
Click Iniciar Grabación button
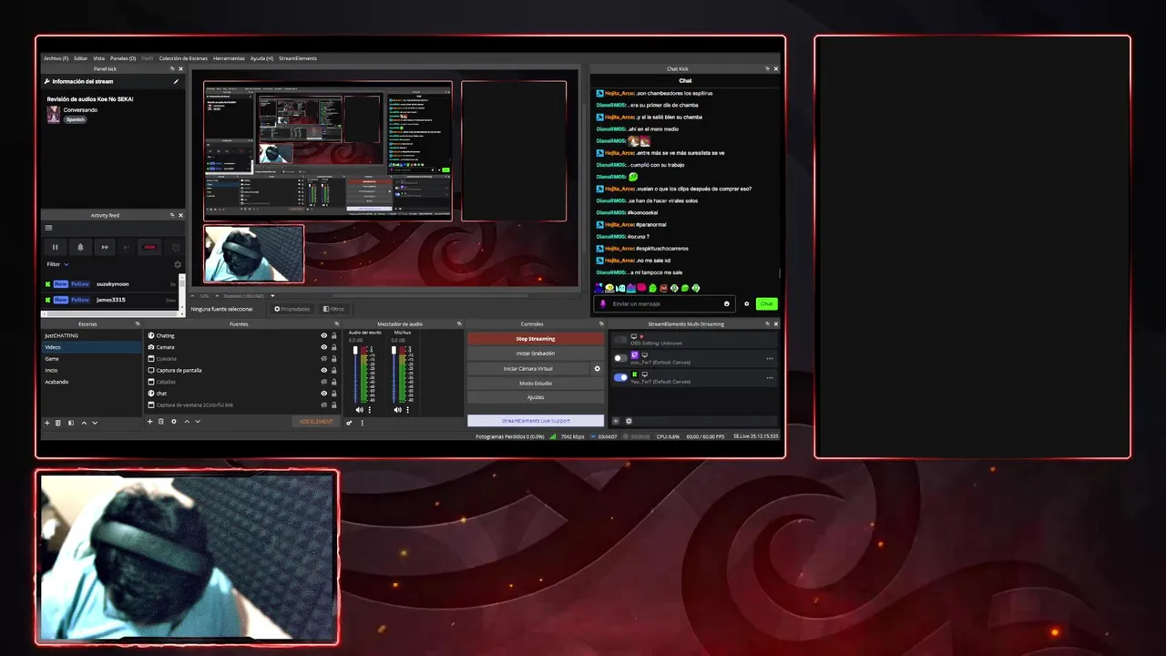tap(536, 354)
